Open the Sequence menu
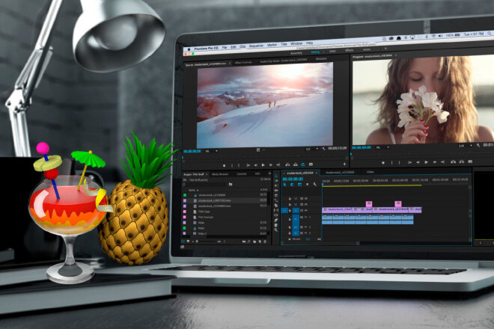494x329 pixels. pyautogui.click(x=256, y=46)
